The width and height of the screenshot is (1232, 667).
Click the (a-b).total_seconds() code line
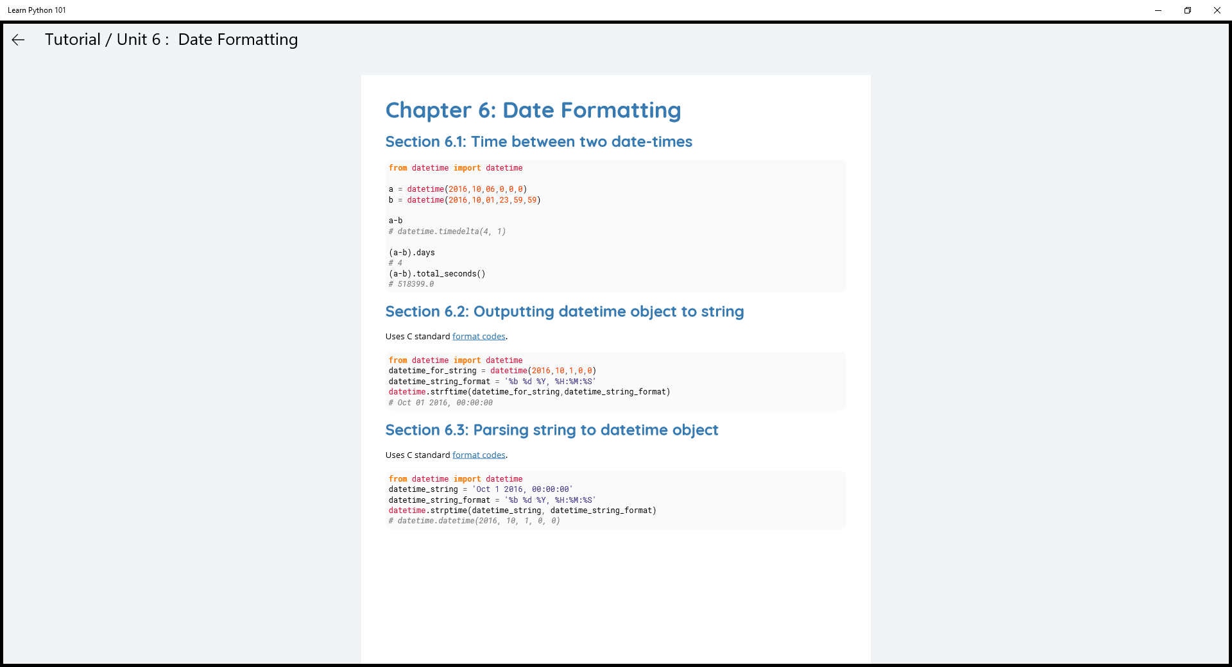[x=436, y=274]
